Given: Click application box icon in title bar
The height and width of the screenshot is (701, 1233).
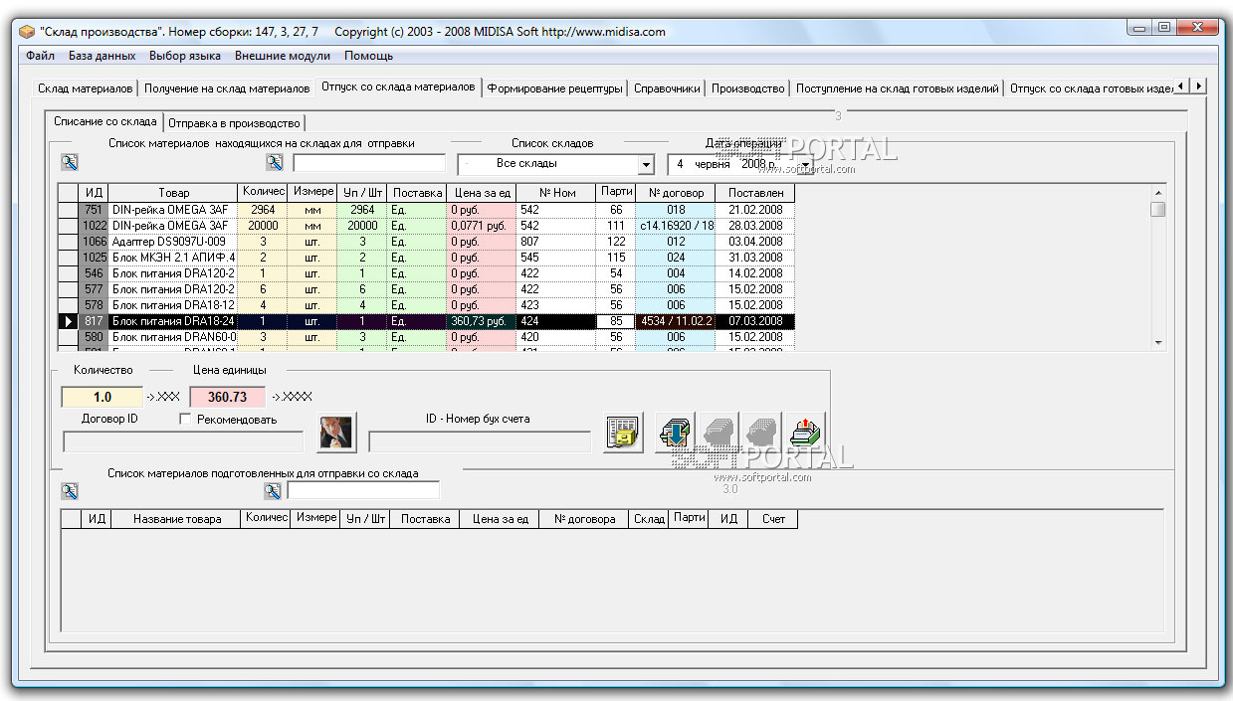Looking at the screenshot, I should 27,31.
